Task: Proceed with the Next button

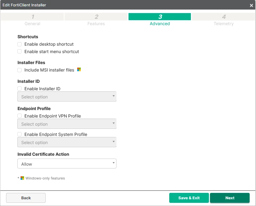Action: click(x=230, y=198)
